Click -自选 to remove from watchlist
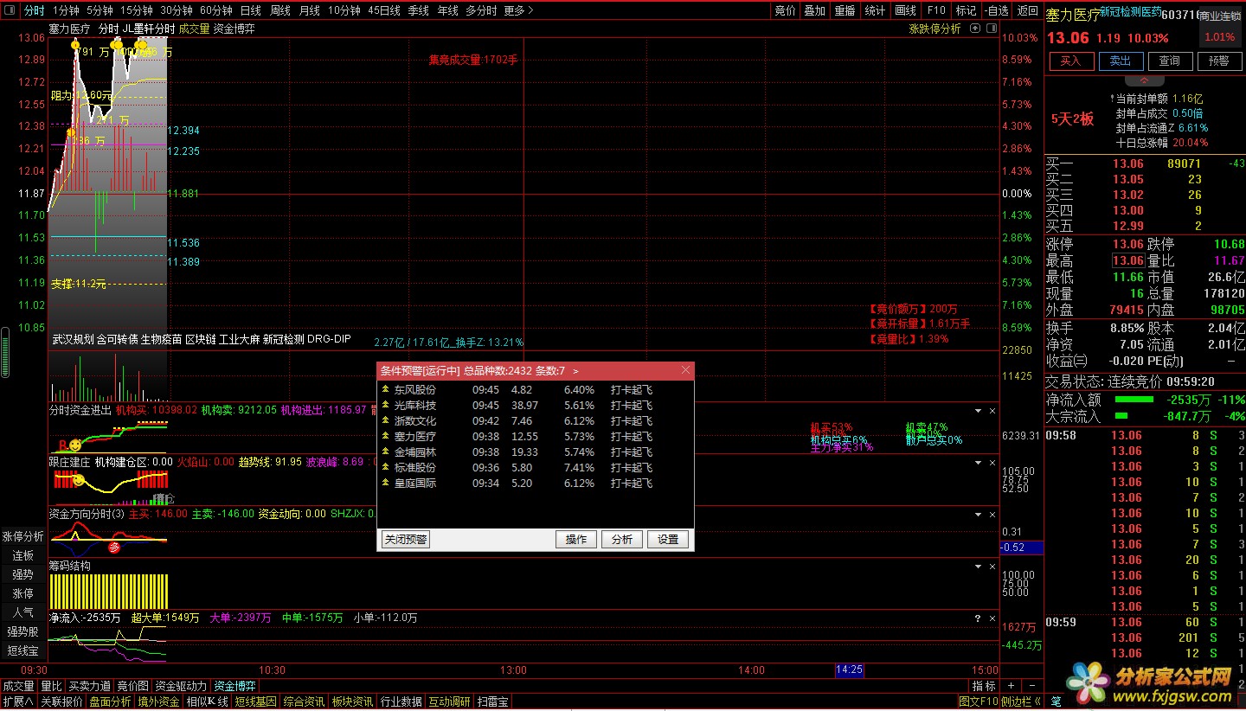 (x=997, y=10)
